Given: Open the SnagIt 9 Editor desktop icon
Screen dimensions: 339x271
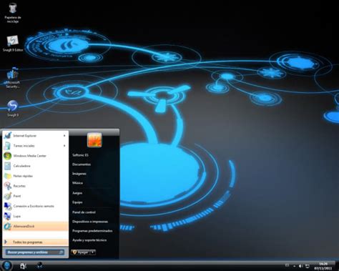Looking at the screenshot, I should point(13,44).
